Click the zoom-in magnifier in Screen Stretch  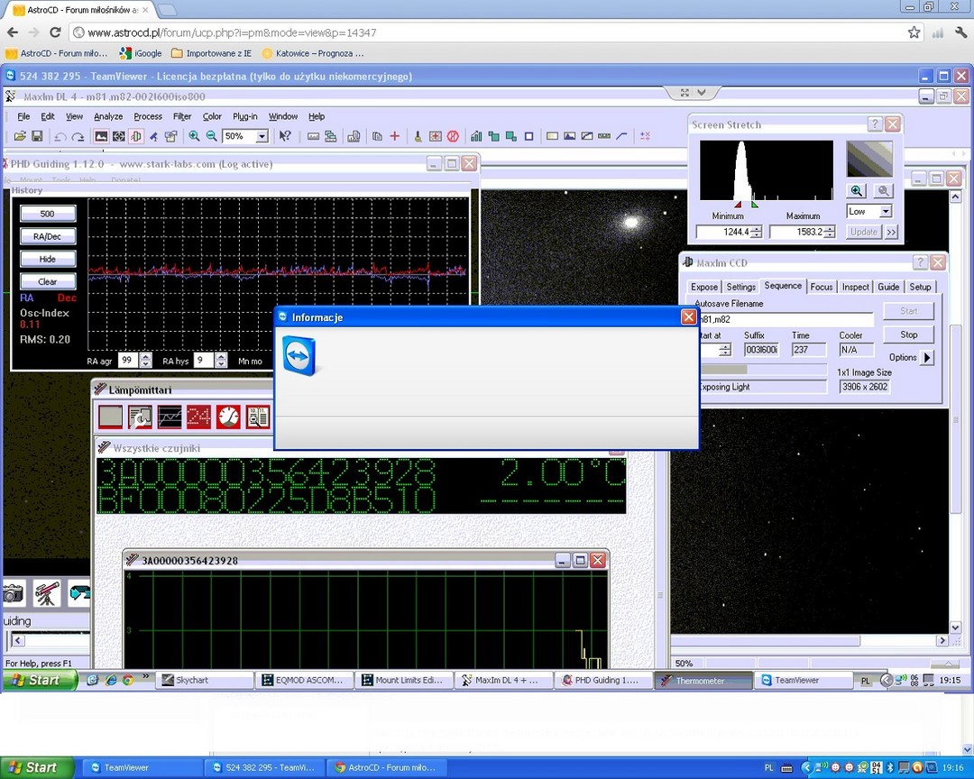tap(857, 191)
